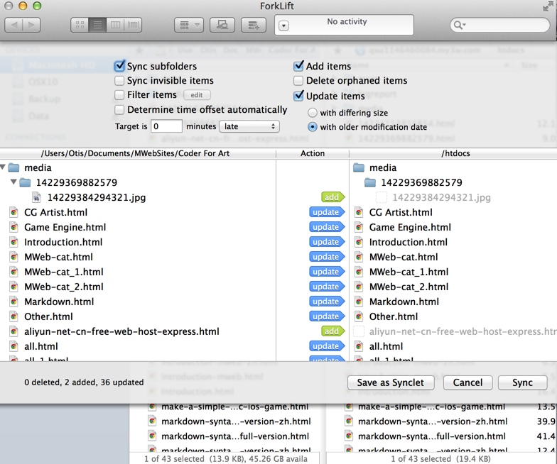Enable Delete orphaned items checkbox

299,81
